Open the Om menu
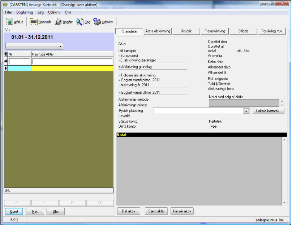This screenshot has height=225, width=292. pyautogui.click(x=68, y=12)
